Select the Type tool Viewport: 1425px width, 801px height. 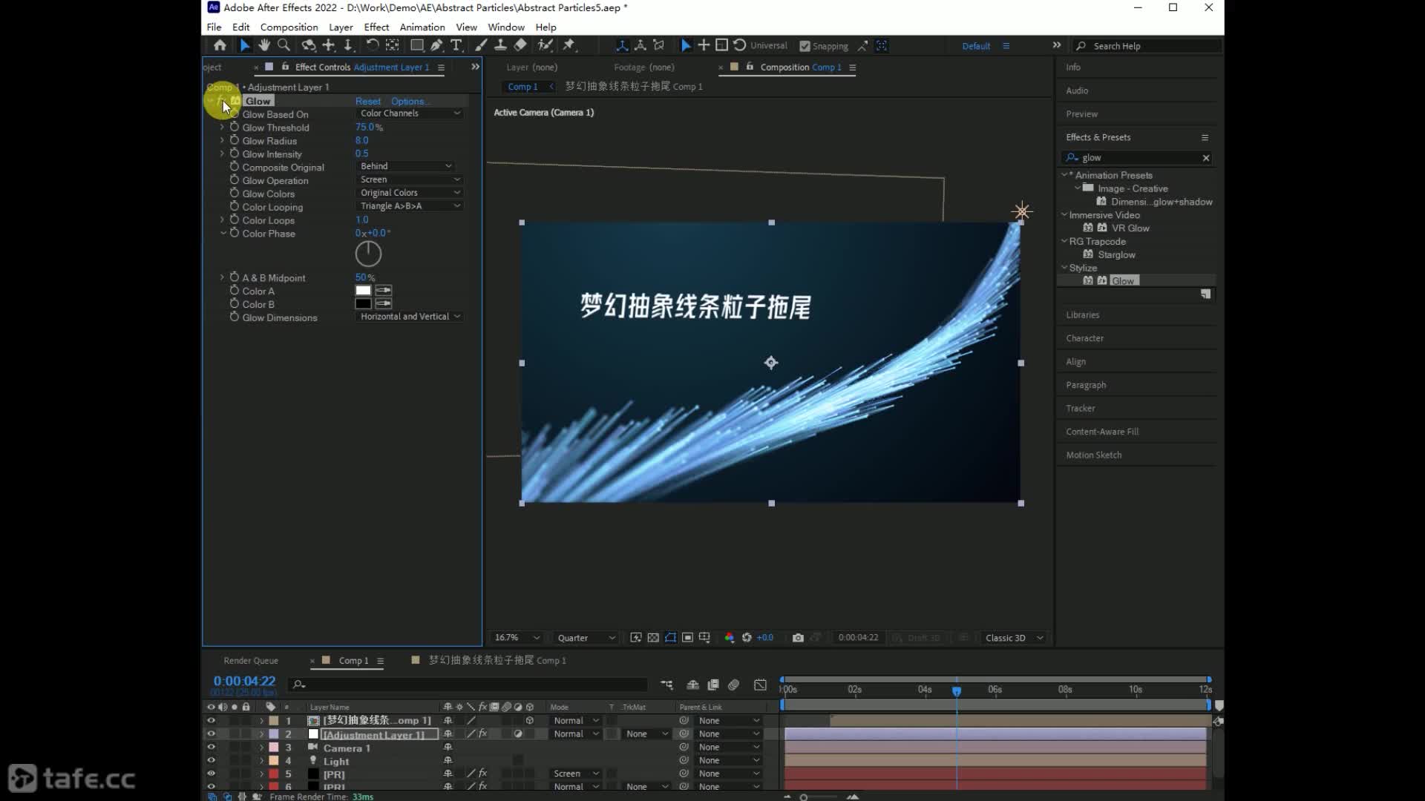coord(456,45)
